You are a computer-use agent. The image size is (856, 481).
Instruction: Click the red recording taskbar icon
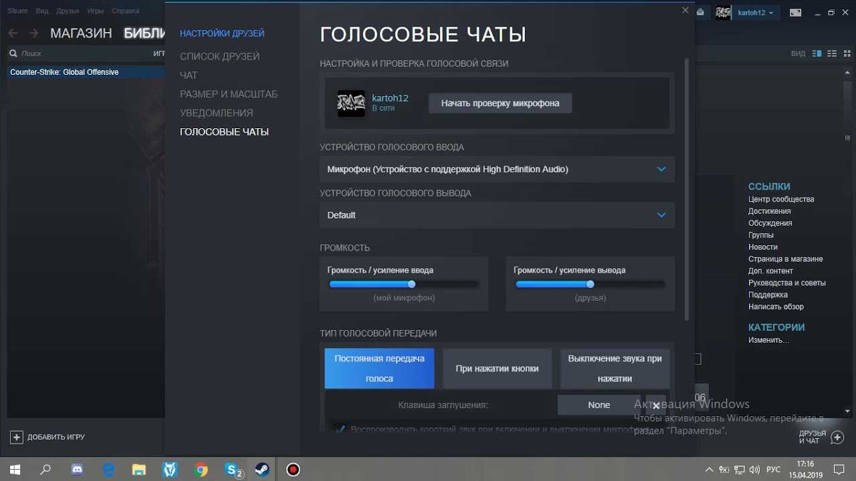point(293,470)
